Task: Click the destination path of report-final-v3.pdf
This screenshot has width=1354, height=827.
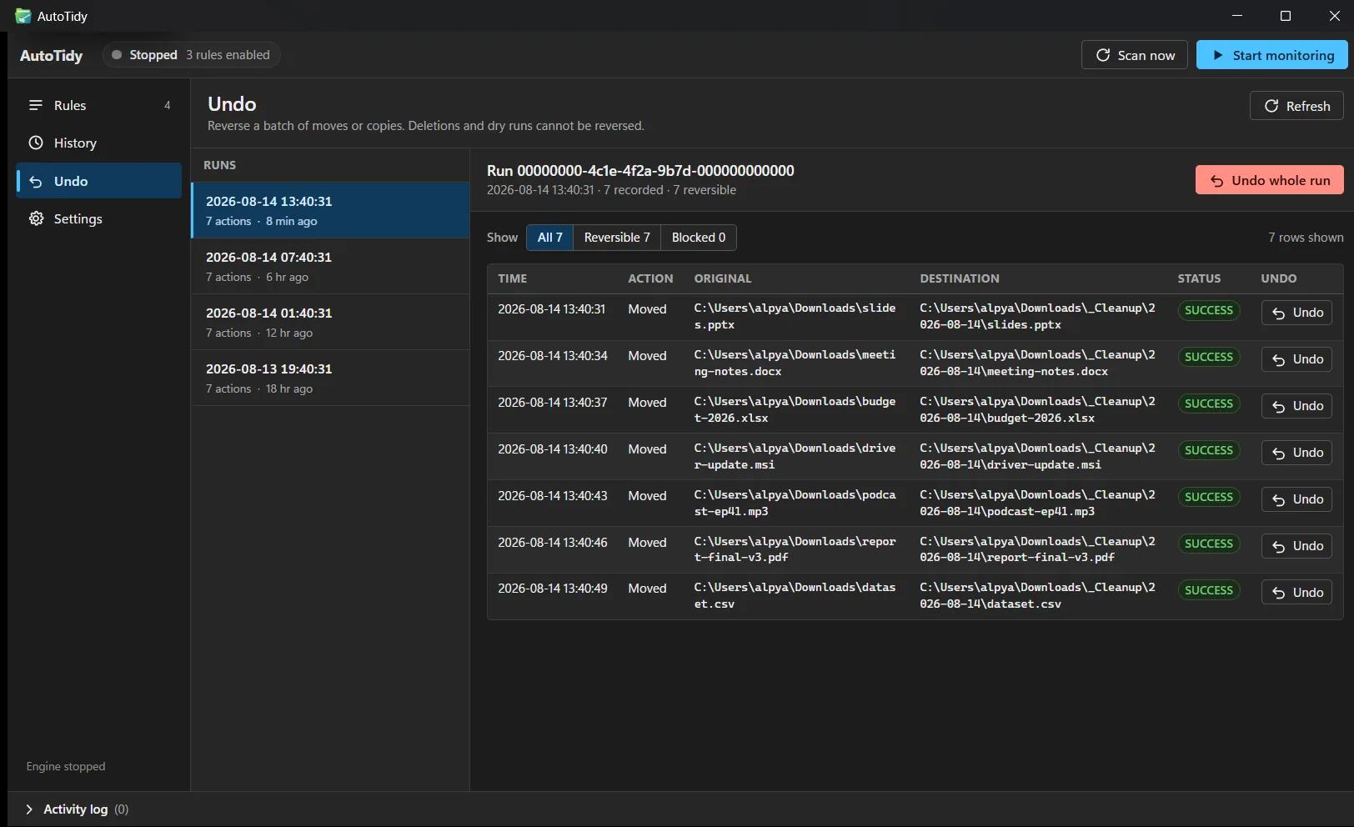Action: (1037, 549)
